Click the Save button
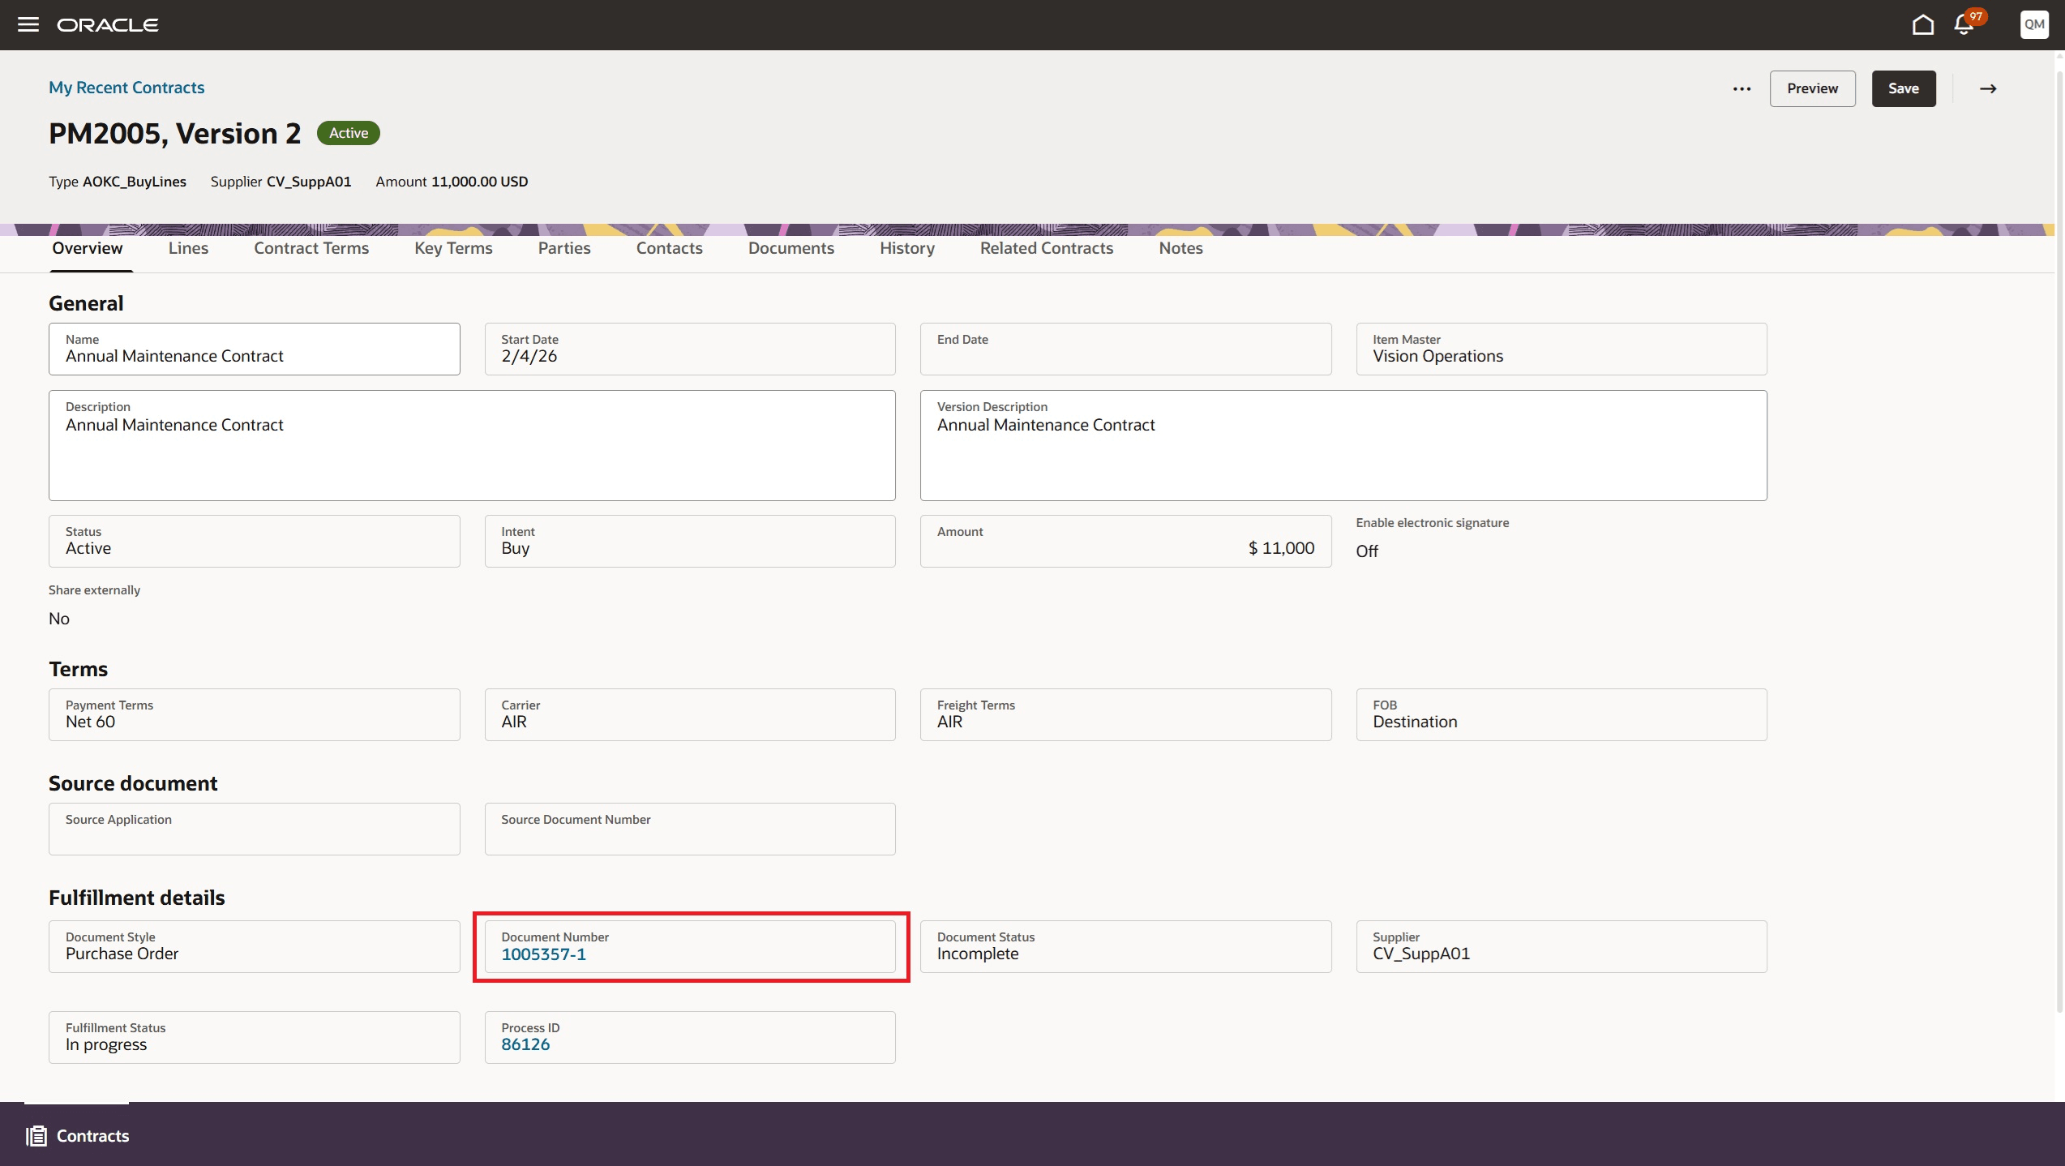2065x1166 pixels. (x=1904, y=88)
